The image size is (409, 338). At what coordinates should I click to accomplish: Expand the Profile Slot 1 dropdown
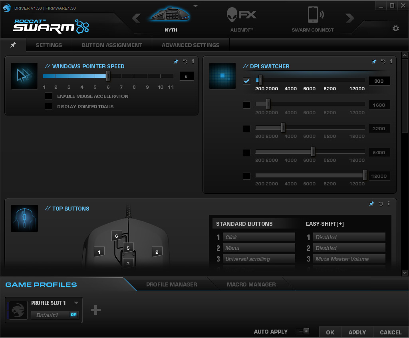click(76, 303)
